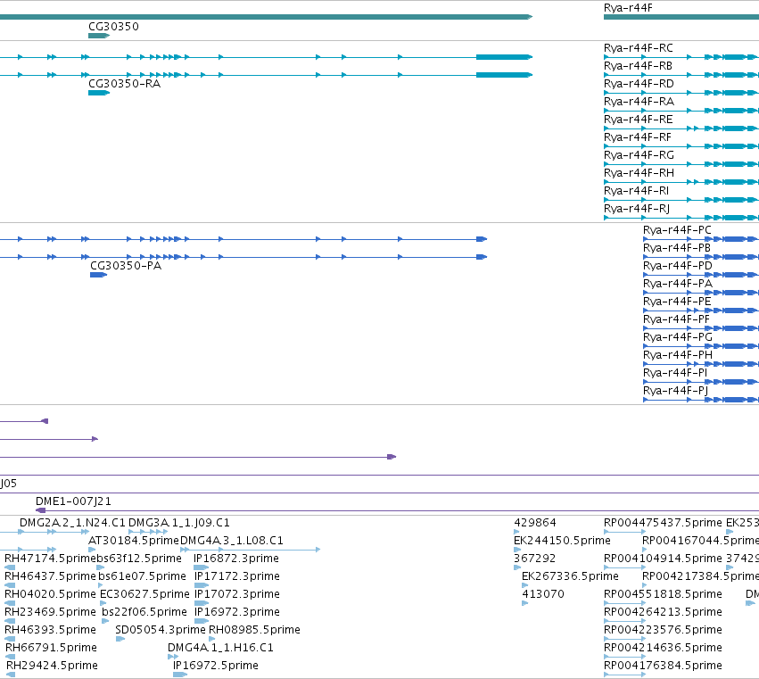The width and height of the screenshot is (759, 679).
Task: Select EST IP16872.3prime
Action: (x=236, y=559)
